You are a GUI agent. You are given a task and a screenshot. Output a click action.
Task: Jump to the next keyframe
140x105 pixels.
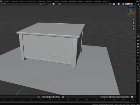52,97
